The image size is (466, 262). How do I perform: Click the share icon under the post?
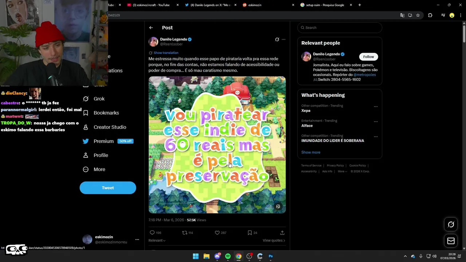(282, 233)
